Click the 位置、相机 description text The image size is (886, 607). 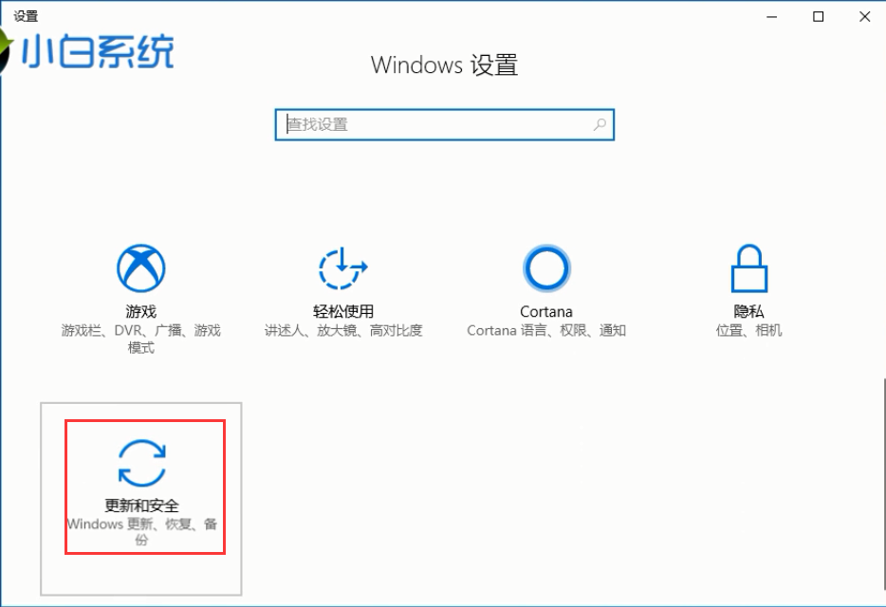[749, 331]
